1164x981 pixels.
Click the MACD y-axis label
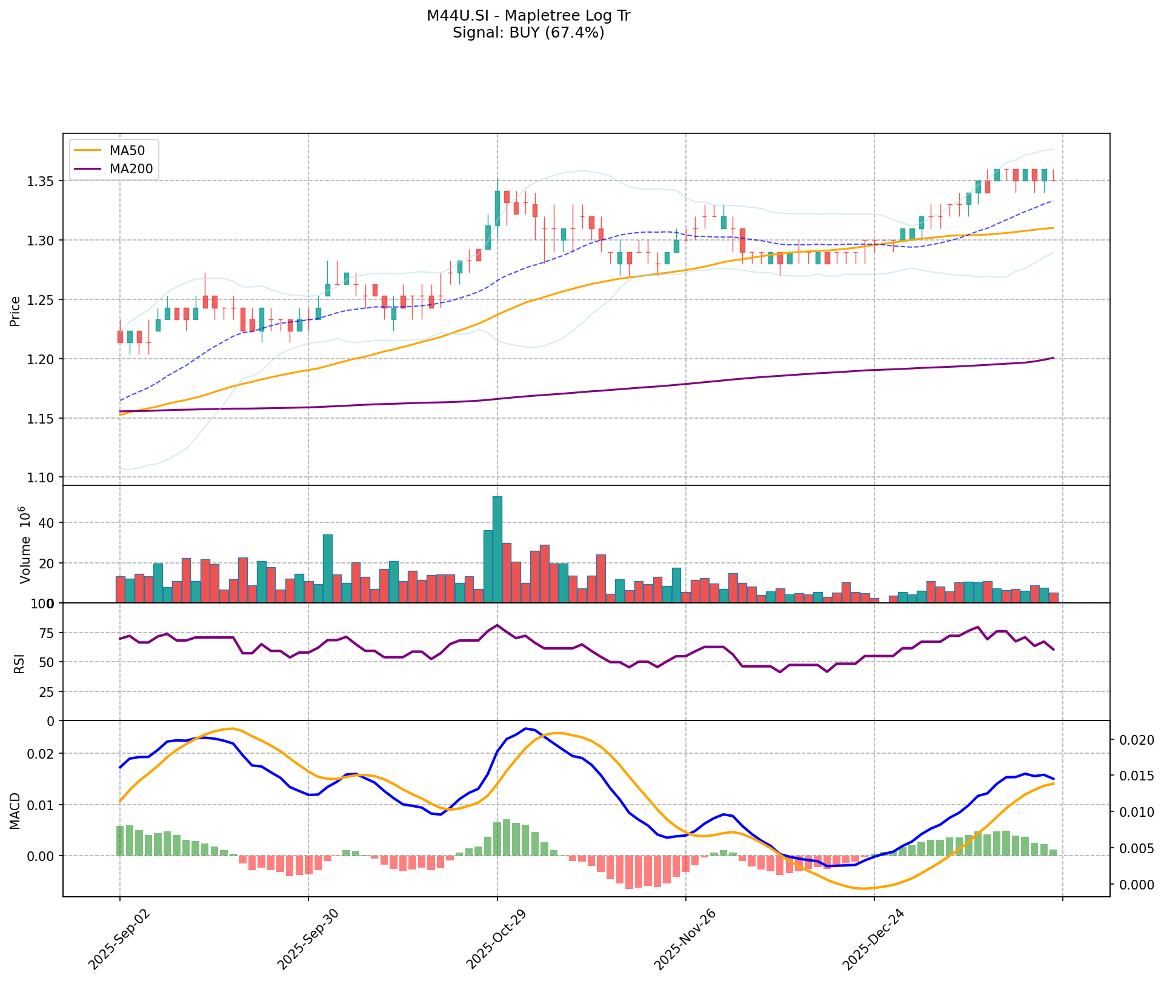tap(16, 810)
